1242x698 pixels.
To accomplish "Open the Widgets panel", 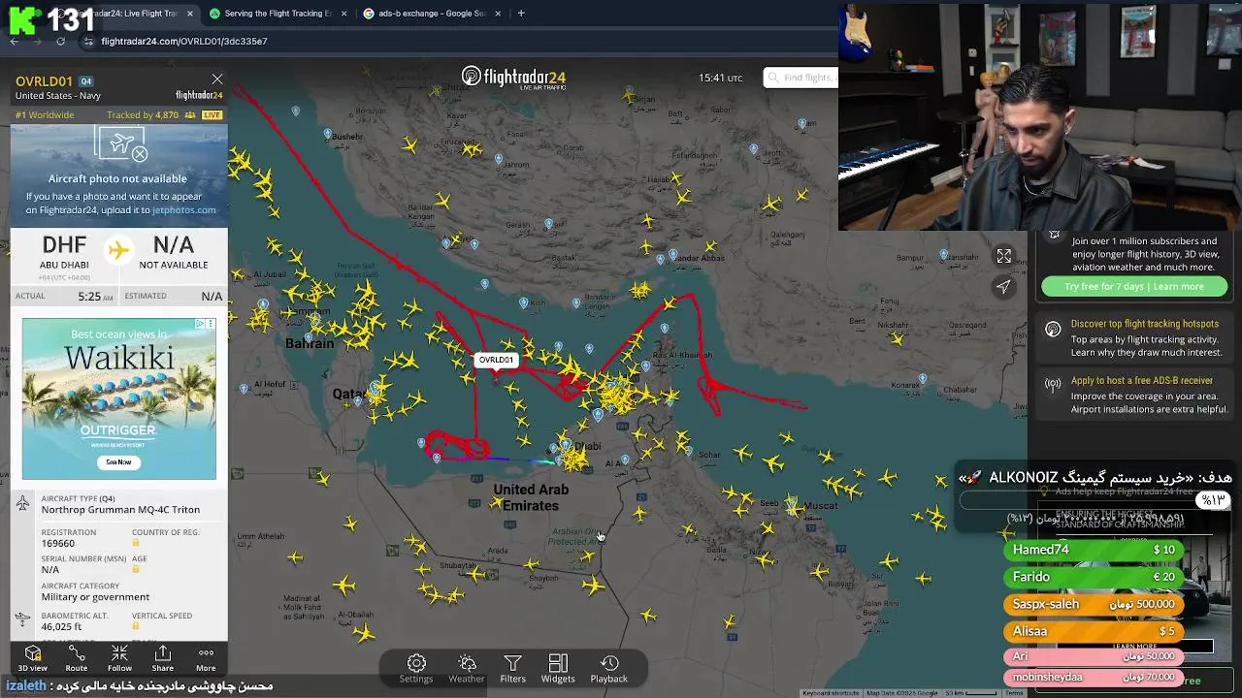I will (x=558, y=669).
